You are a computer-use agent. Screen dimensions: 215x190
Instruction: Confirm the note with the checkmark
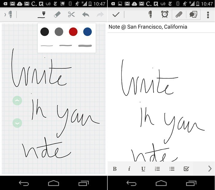point(116,14)
